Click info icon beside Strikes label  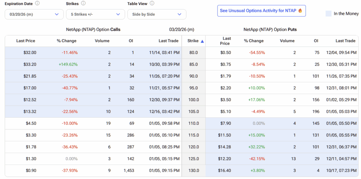point(83,4)
